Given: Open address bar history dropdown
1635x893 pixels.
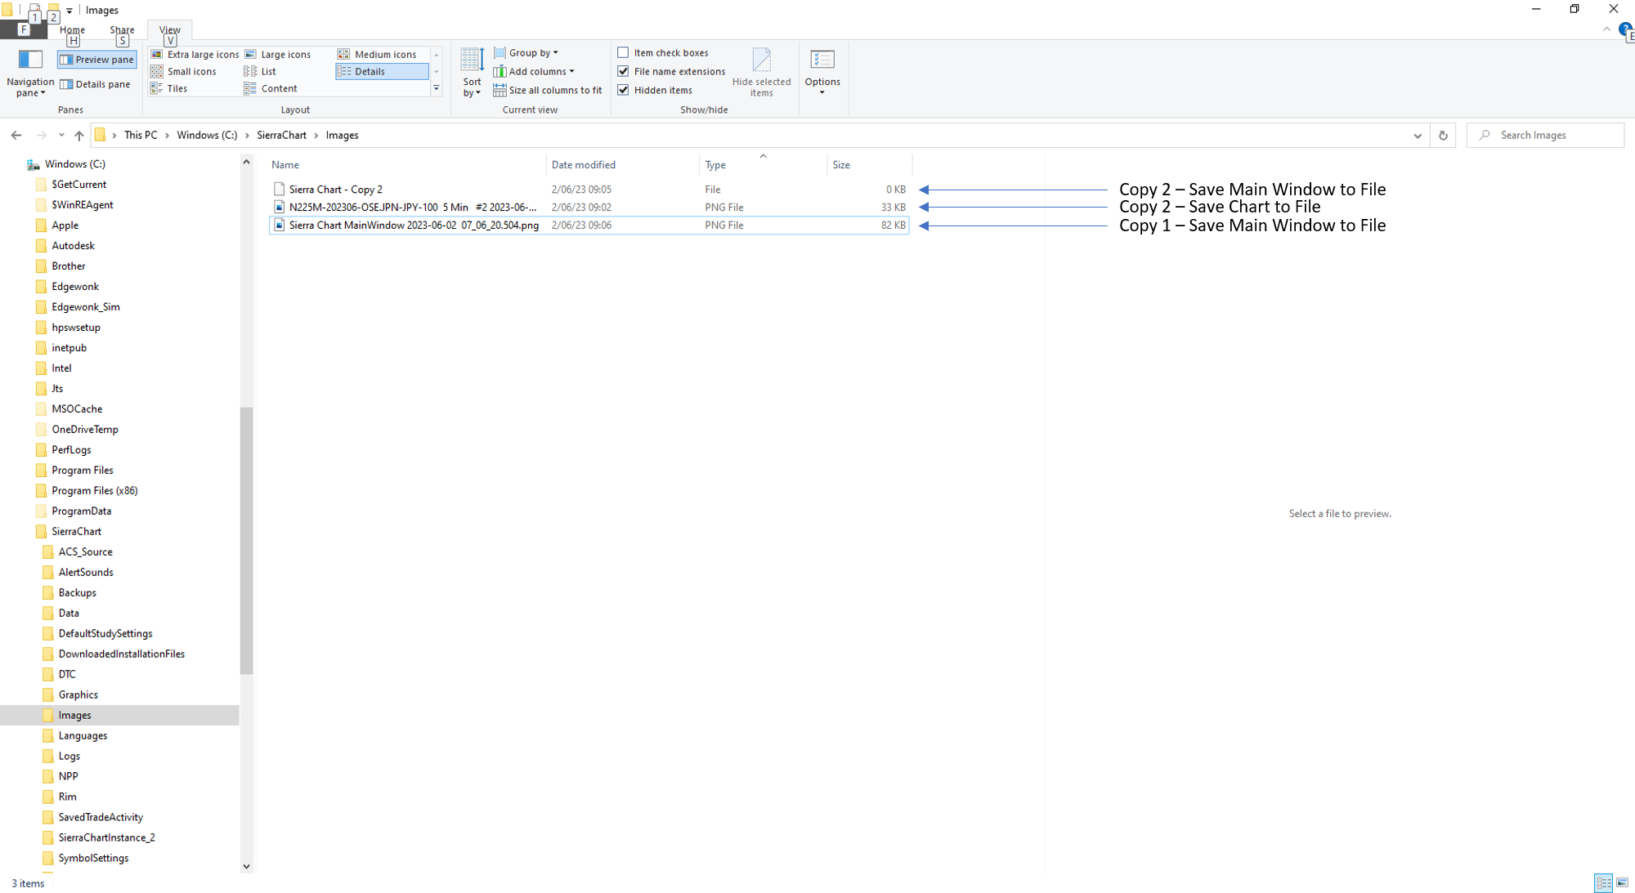Looking at the screenshot, I should point(1418,136).
